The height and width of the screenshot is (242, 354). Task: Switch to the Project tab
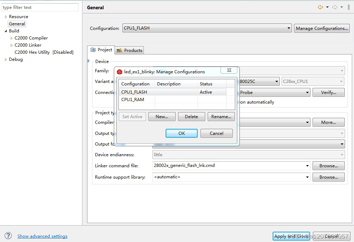click(x=101, y=50)
